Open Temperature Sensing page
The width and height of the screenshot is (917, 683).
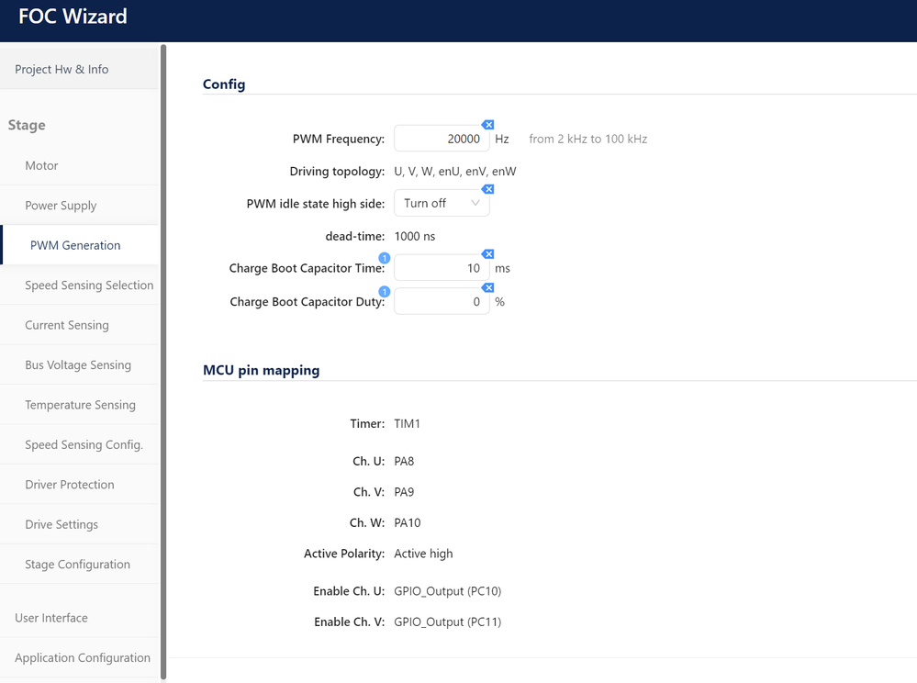click(x=80, y=405)
